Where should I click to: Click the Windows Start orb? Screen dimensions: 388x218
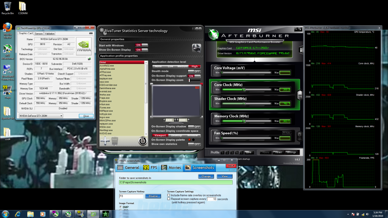tap(5, 214)
